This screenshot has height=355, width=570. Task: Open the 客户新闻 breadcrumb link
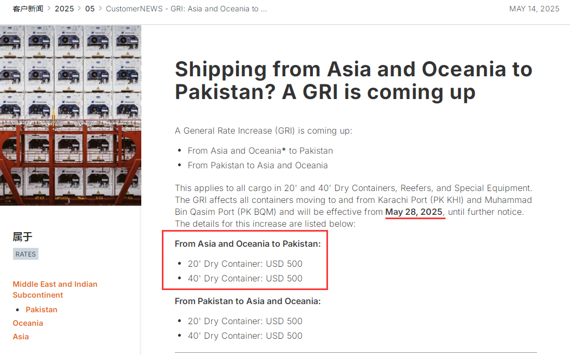tap(28, 9)
